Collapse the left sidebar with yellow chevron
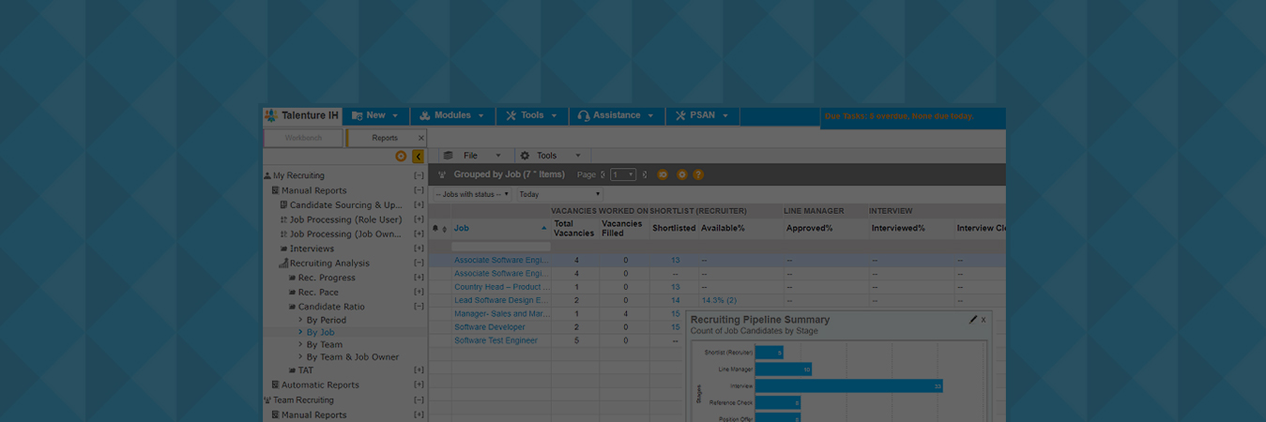1266x422 pixels. pos(418,157)
